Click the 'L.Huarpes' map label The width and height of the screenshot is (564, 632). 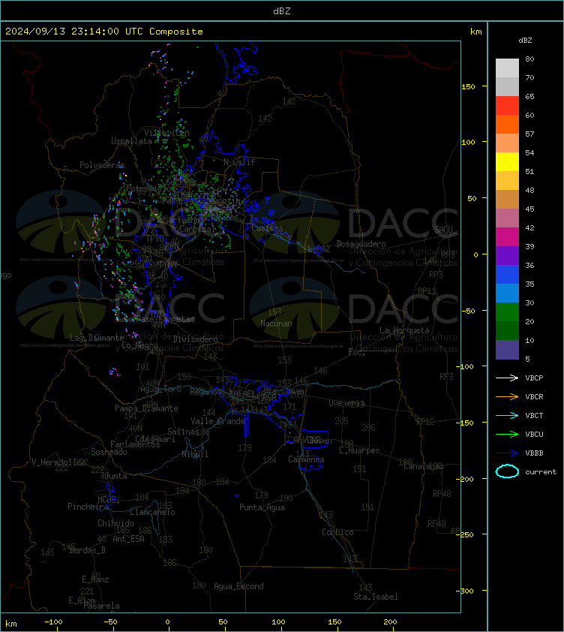[x=359, y=450]
